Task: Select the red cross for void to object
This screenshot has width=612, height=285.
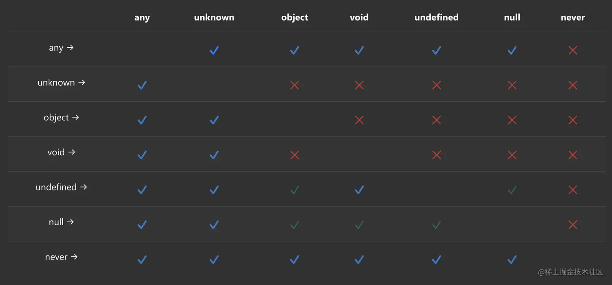Action: (294, 155)
